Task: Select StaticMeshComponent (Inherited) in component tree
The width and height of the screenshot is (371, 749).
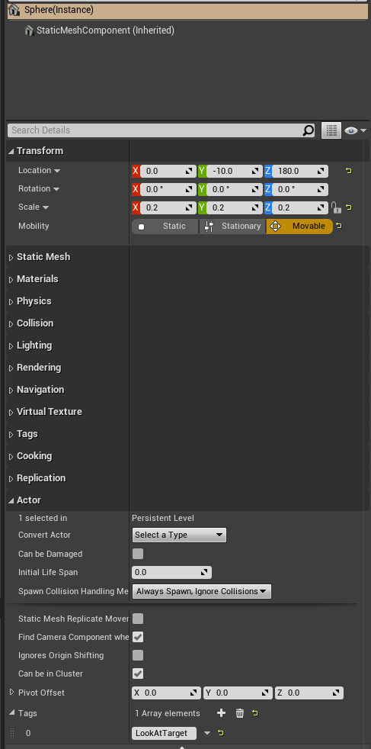Action: point(105,31)
